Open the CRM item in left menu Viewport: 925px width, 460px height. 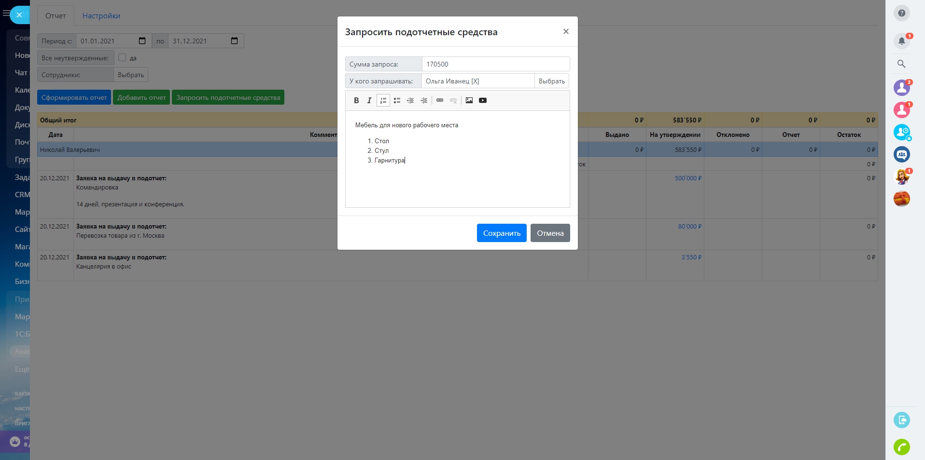pos(22,194)
